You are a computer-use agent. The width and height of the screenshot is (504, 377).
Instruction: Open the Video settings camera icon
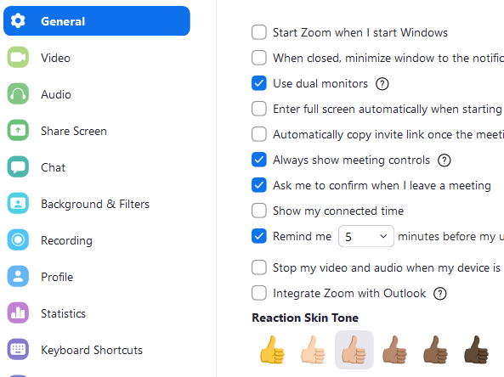pos(18,58)
